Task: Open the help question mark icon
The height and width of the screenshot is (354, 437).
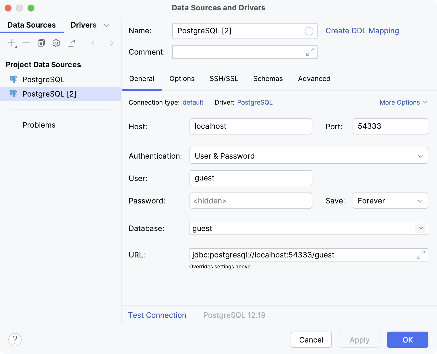Action: pos(15,339)
